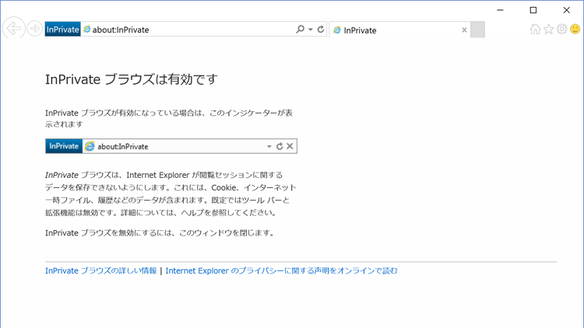
Task: Click the magnifier search icon in address bar
Action: (x=301, y=29)
